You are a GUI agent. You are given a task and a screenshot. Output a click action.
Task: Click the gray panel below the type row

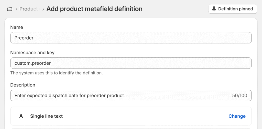tap(131, 128)
